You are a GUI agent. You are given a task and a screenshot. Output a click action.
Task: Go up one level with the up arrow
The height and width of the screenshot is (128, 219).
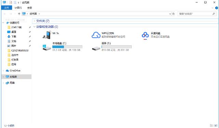(x=19, y=14)
